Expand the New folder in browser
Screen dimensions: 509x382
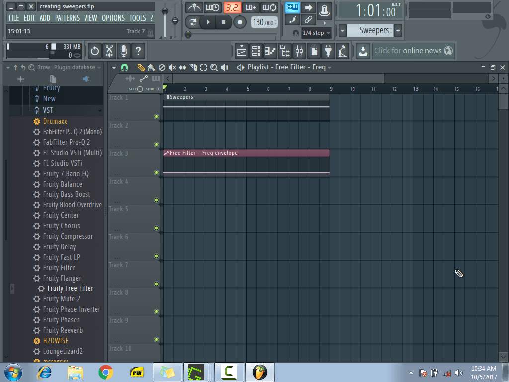57,99
